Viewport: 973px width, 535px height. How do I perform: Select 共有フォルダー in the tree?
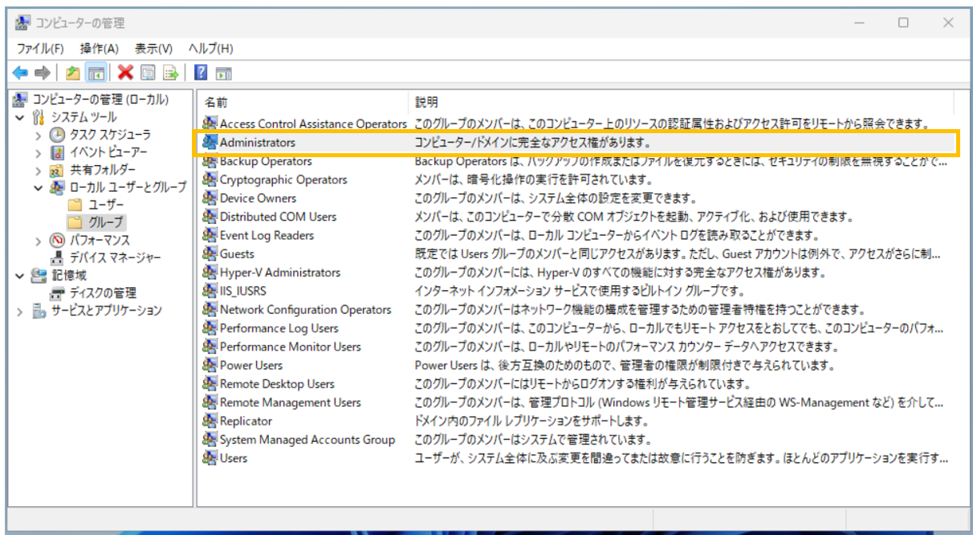pyautogui.click(x=92, y=169)
